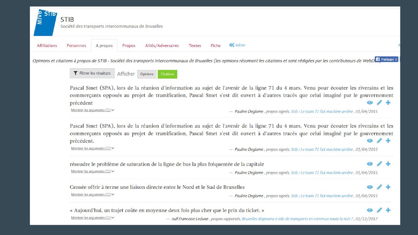Edit the 'Aujourd'hui, un trajet coûte' citation
Image resolution: width=418 pixels, height=235 pixels.
pyautogui.click(x=379, y=210)
